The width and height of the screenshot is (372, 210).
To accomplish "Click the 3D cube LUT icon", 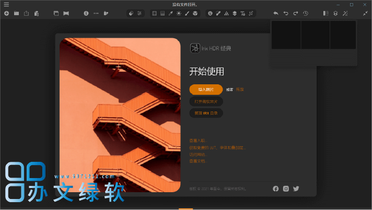I will click(195, 13).
